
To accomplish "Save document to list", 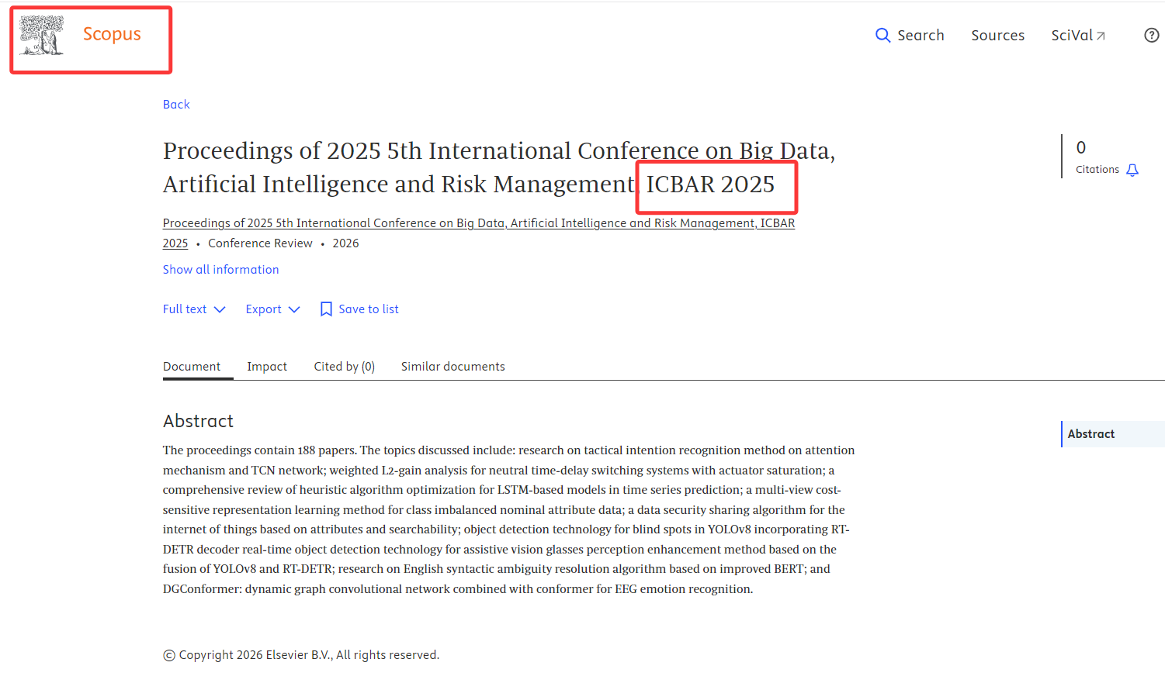I will point(359,309).
